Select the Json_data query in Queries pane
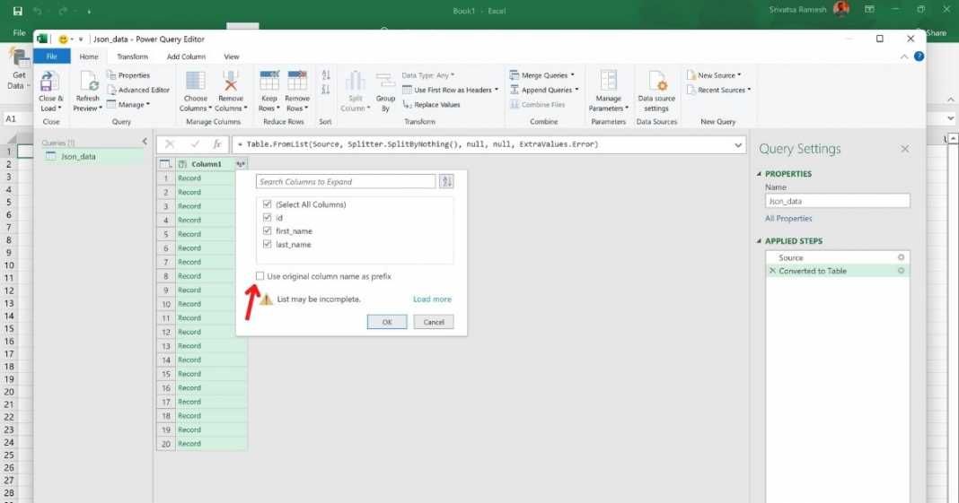959x503 pixels. 92,156
